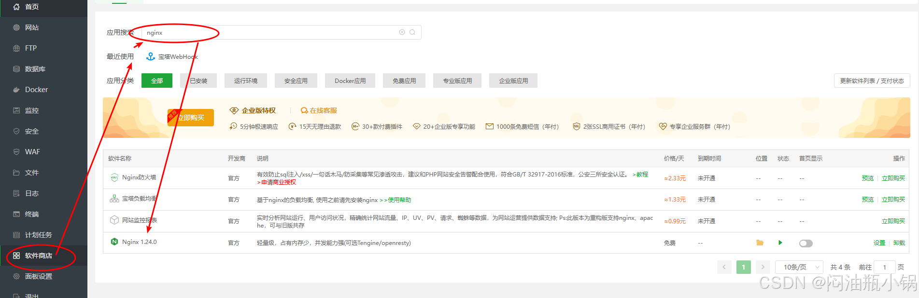
Task: Click the page jump number field
Action: coord(885,267)
